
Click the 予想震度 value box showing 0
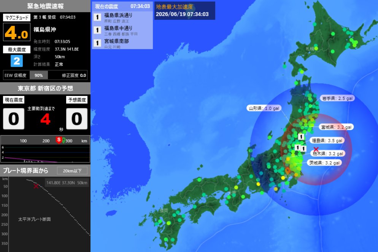point(77,119)
